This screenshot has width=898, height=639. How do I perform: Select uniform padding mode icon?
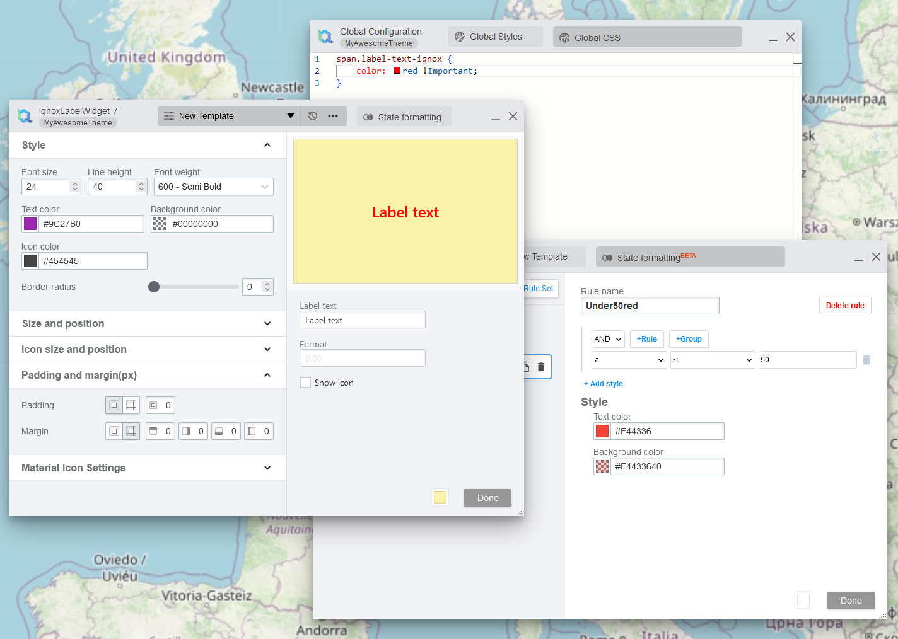pyautogui.click(x=114, y=405)
